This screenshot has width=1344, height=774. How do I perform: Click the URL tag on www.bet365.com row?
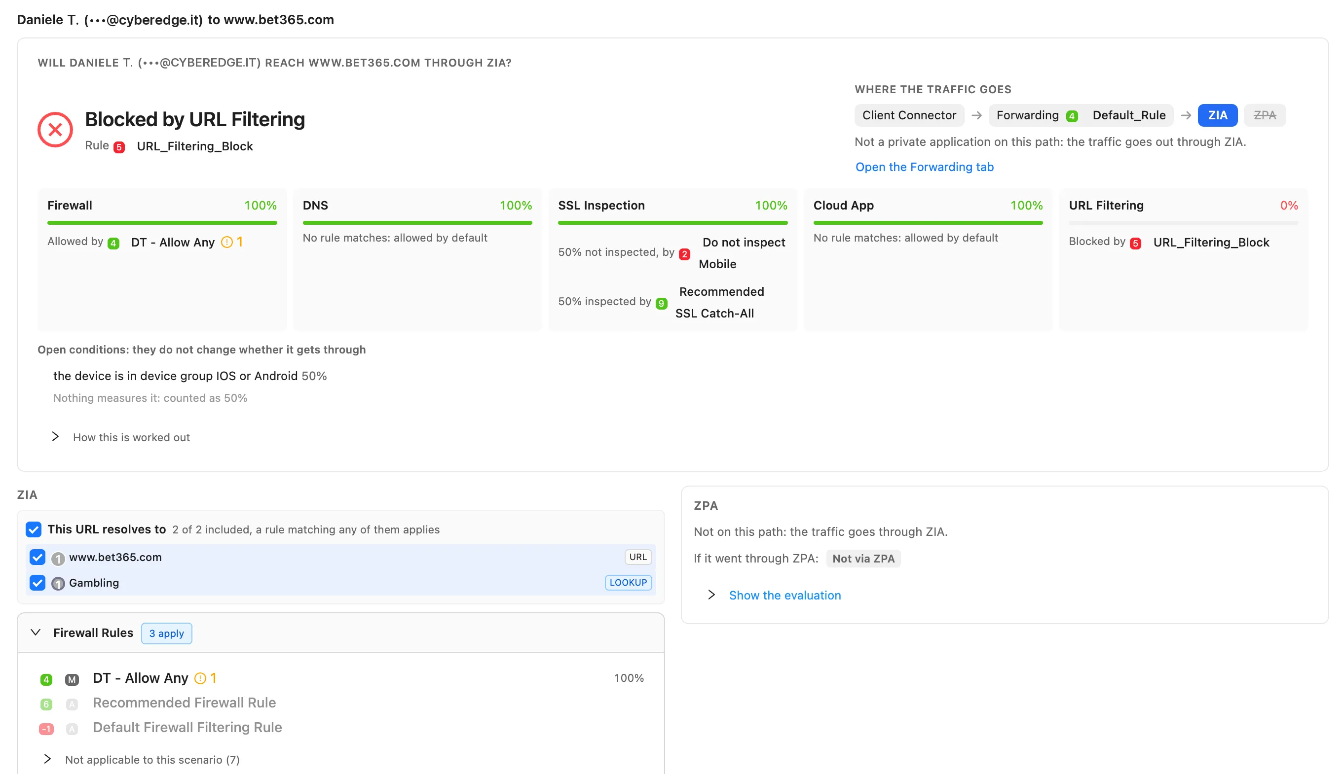point(637,557)
